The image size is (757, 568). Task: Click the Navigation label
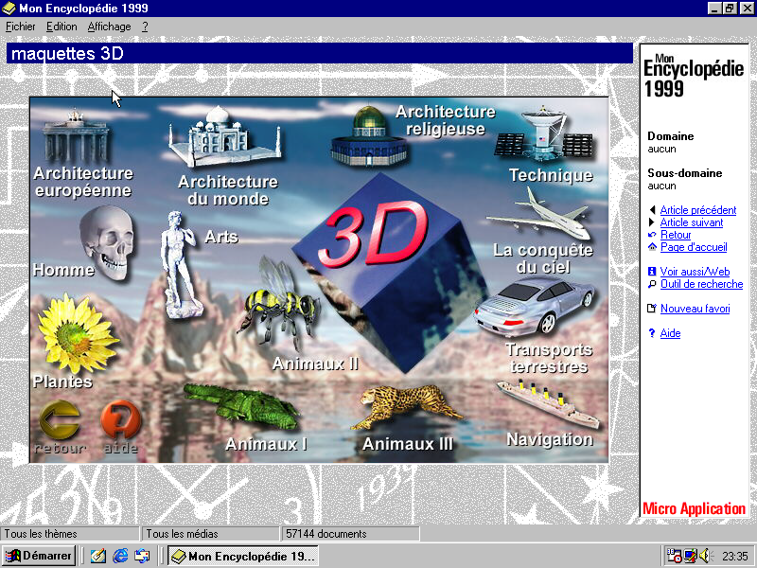point(550,439)
